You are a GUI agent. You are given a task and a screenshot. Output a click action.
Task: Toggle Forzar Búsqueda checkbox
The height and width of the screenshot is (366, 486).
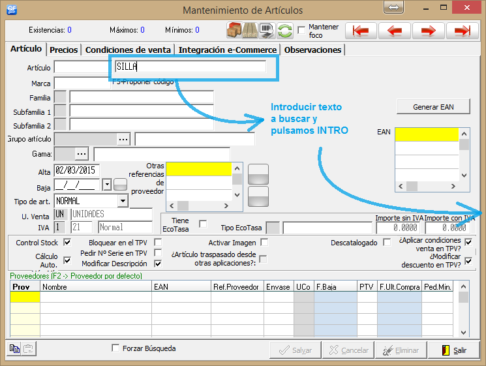[115, 348]
